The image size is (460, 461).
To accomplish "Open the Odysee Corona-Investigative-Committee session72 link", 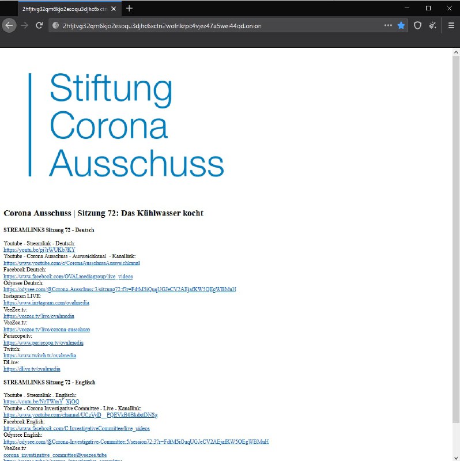I will coord(136,441).
